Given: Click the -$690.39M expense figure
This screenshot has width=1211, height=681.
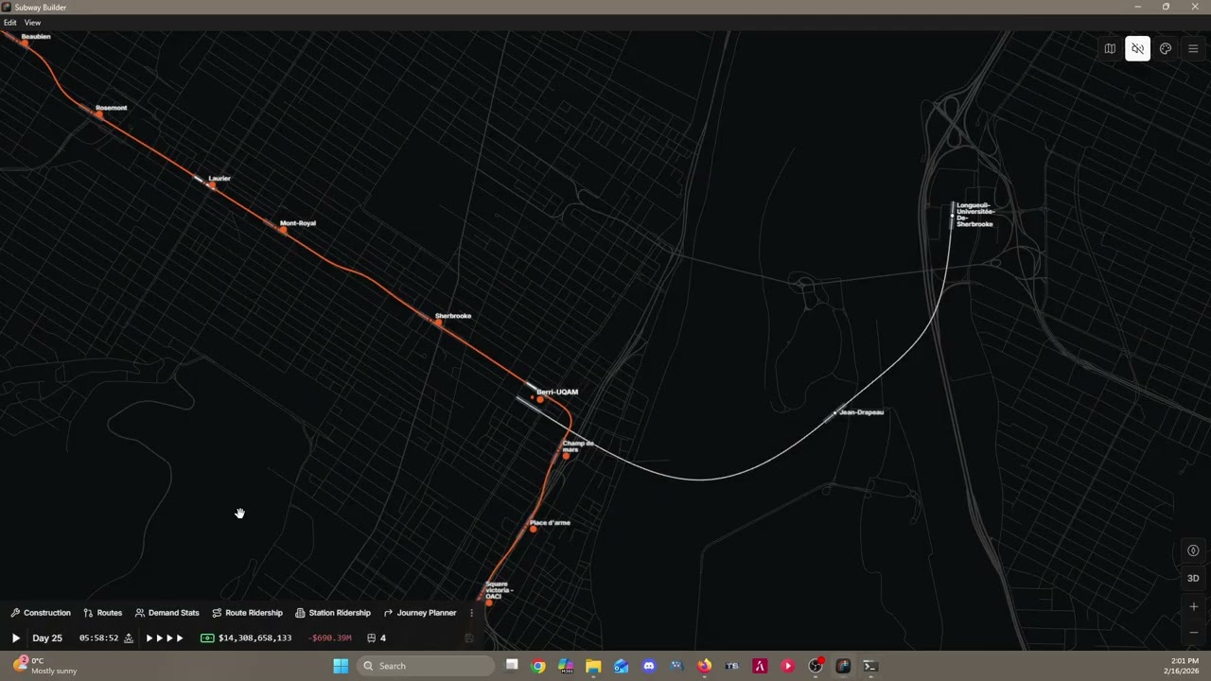Looking at the screenshot, I should click(x=331, y=638).
